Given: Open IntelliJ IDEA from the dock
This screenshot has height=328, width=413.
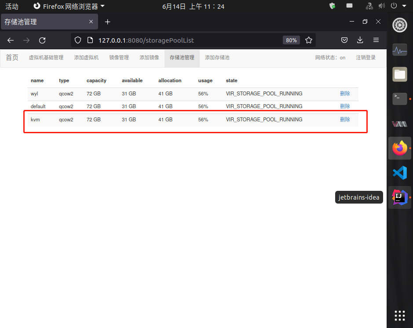Looking at the screenshot, I should click(399, 197).
